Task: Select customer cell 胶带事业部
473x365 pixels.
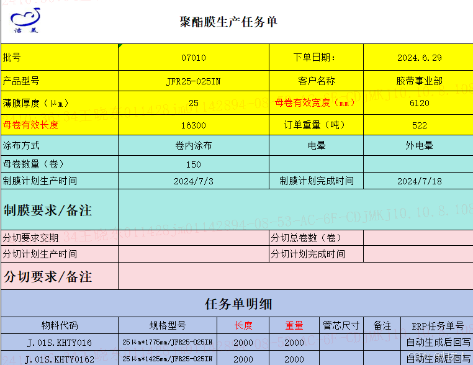Action: tap(419, 81)
